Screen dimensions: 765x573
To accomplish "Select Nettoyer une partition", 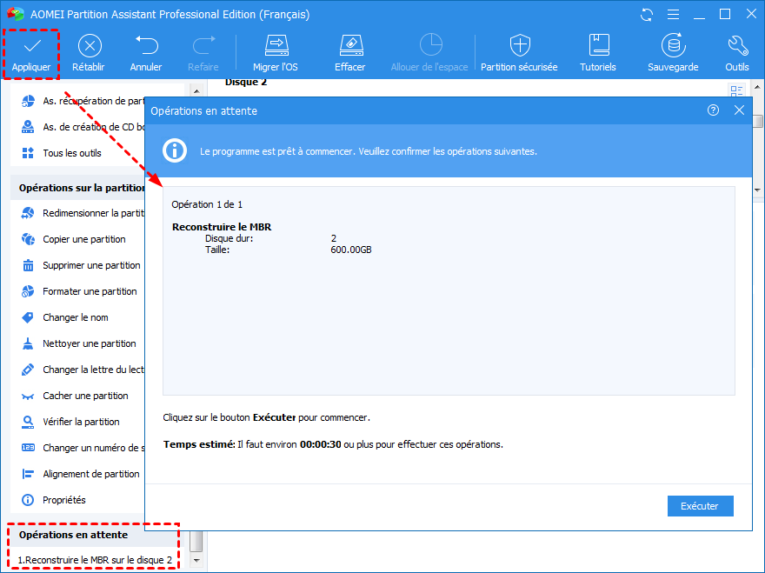I will coord(79,343).
